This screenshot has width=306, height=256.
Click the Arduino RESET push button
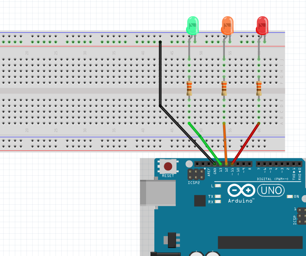point(168,166)
